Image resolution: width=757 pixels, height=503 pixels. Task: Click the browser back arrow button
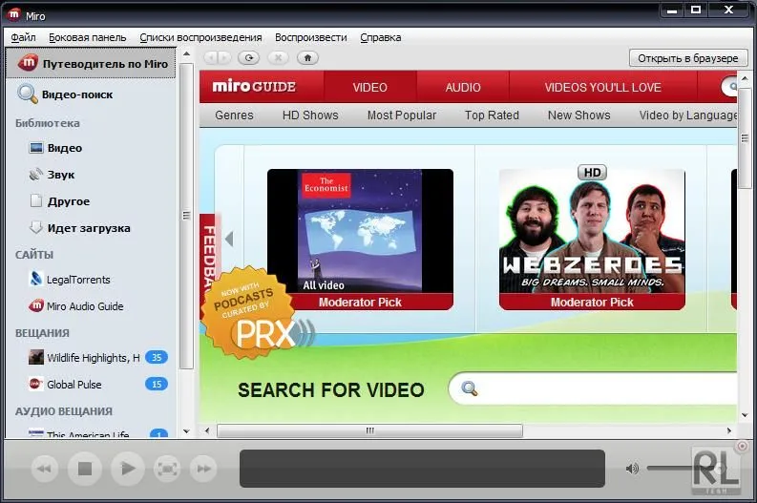tap(211, 58)
